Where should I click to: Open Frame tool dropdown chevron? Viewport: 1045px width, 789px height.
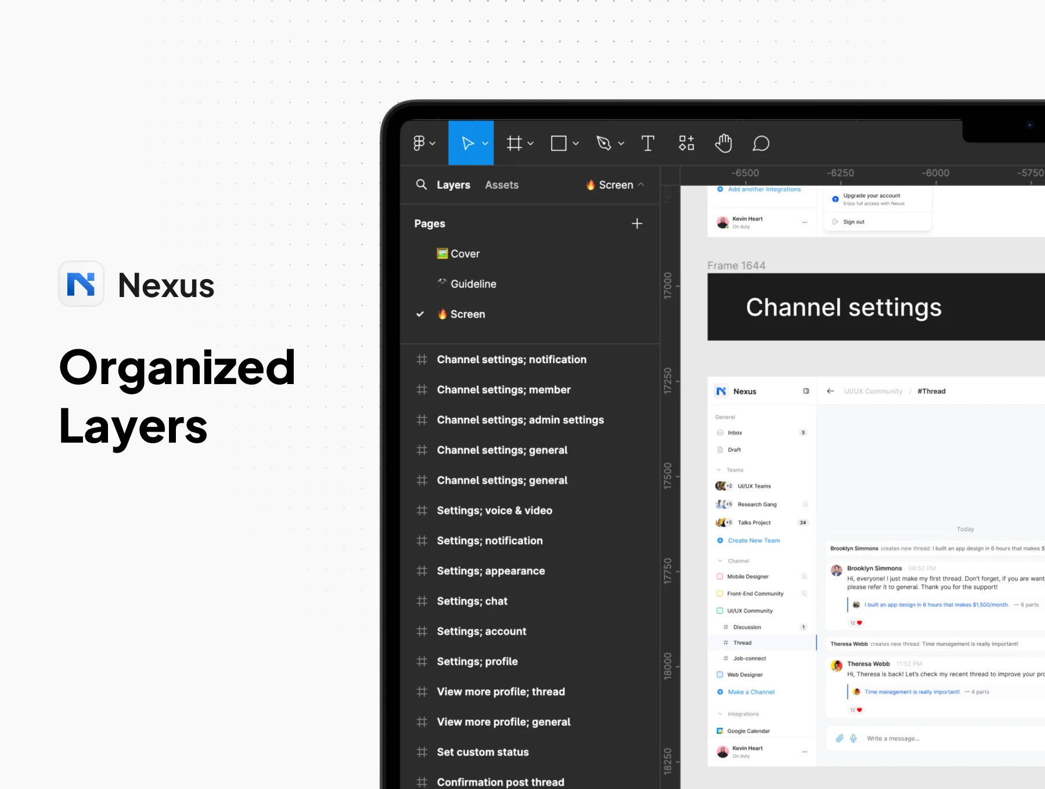[530, 143]
